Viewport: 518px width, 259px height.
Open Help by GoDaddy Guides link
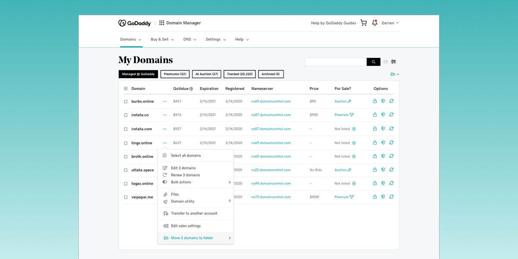[x=334, y=23]
